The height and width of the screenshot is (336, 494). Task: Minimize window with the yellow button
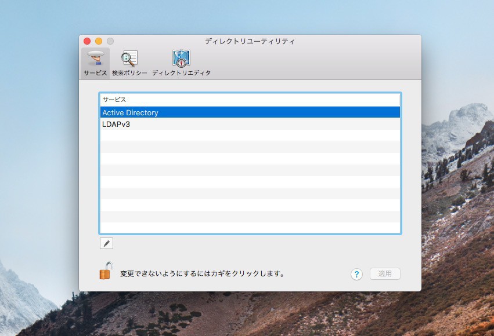coord(99,41)
